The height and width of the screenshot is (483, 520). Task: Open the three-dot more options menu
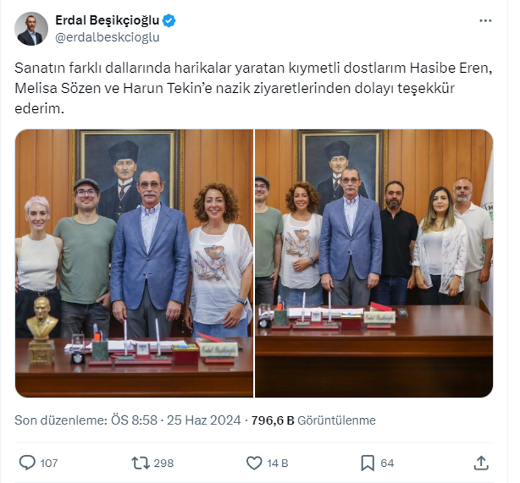tap(485, 21)
